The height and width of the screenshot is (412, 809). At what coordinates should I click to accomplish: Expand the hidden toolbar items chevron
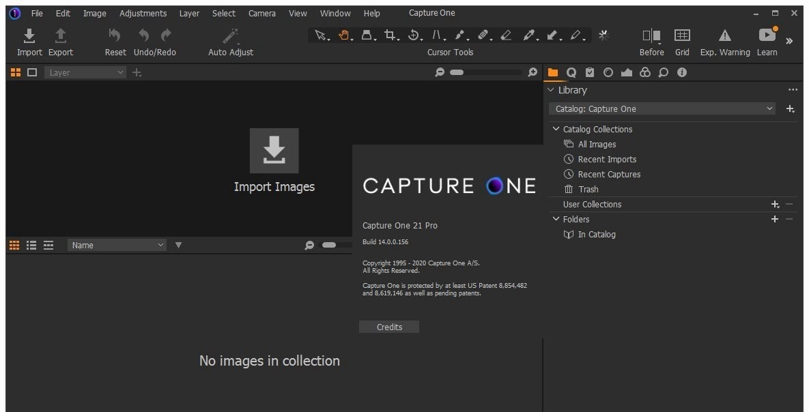pyautogui.click(x=789, y=41)
